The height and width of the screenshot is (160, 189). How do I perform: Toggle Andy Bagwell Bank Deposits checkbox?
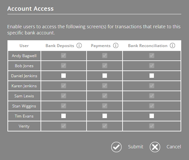[x=64, y=56]
